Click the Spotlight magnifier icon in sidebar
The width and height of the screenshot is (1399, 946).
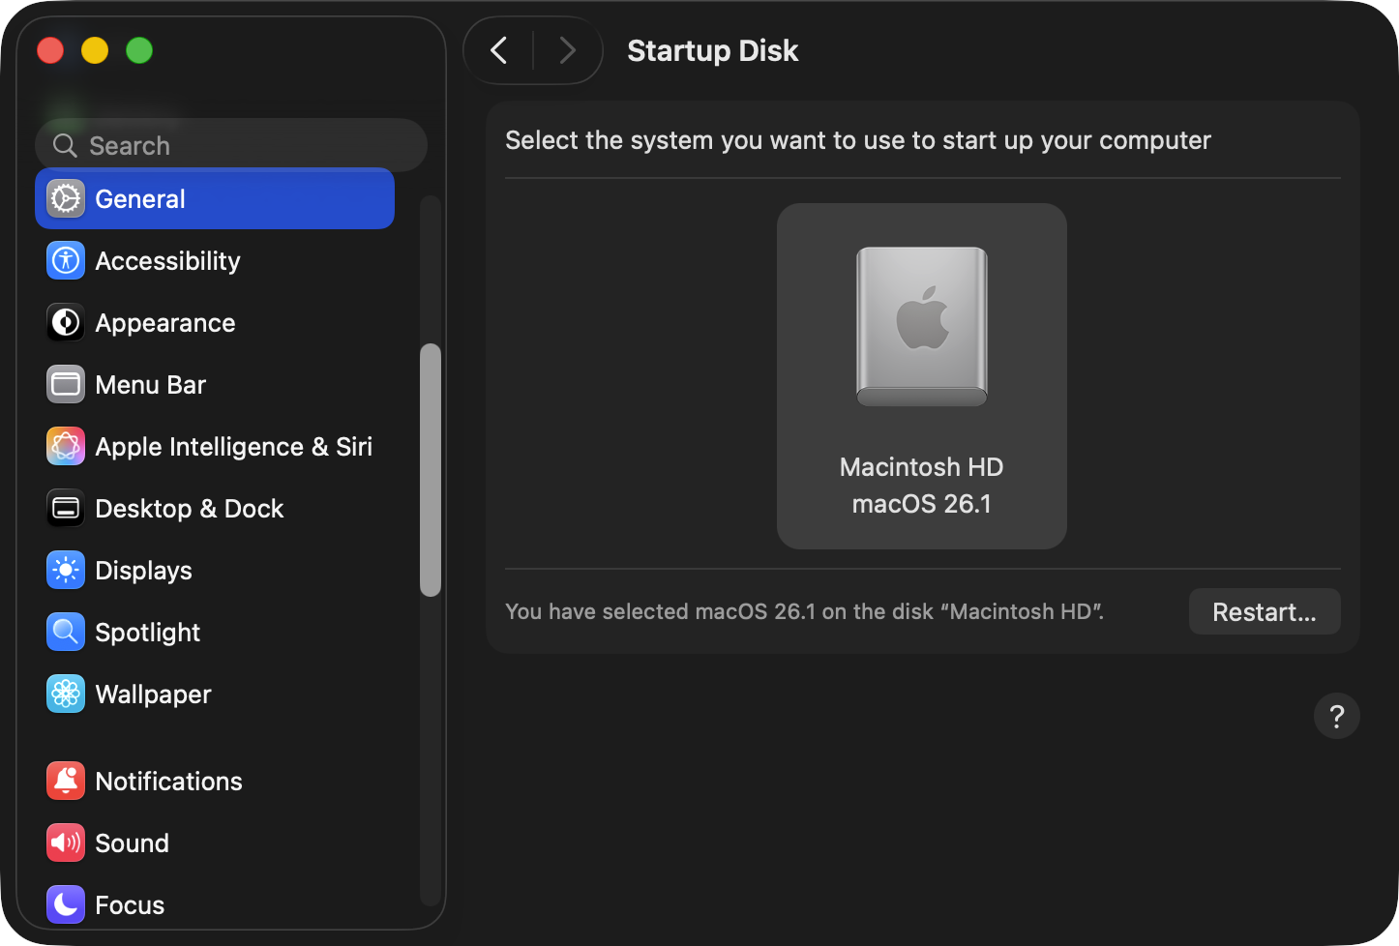[66, 632]
